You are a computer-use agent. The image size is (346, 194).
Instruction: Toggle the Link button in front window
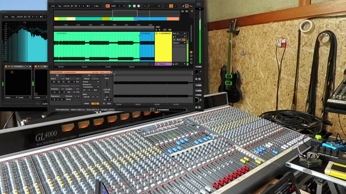[x=53, y=6]
